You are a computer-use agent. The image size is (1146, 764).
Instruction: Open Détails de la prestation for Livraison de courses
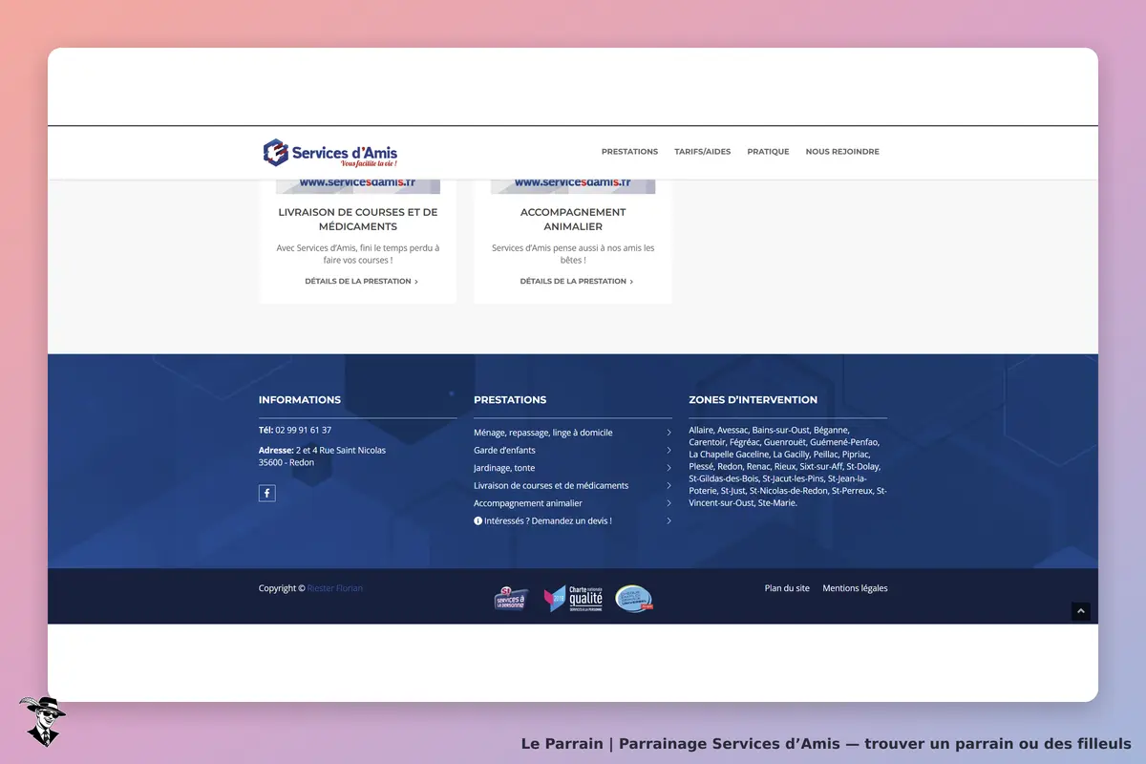(x=361, y=282)
